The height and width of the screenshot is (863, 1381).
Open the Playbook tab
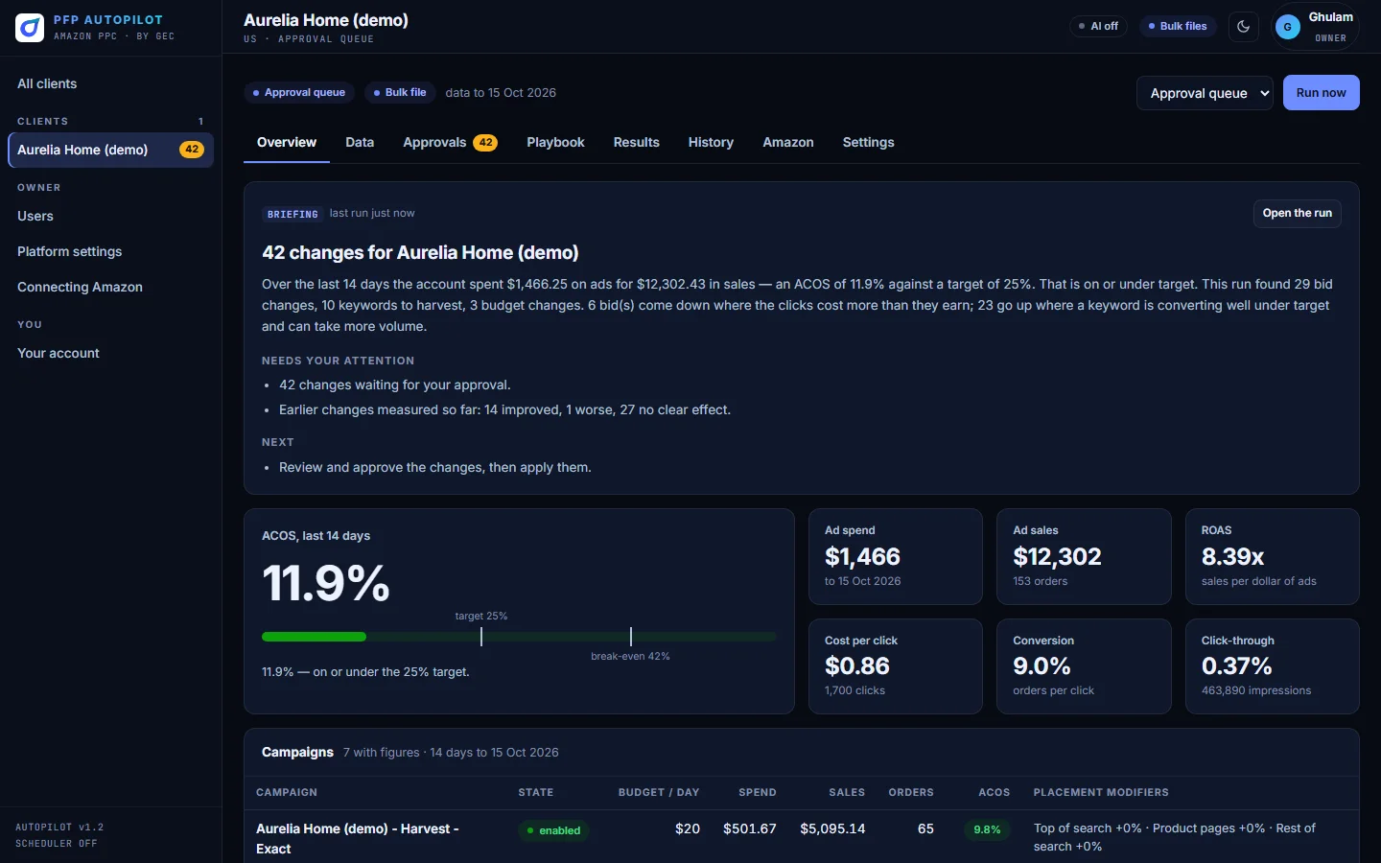pyautogui.click(x=555, y=142)
